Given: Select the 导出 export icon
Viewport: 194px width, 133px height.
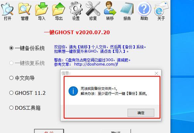Looking at the screenshot, I should pyautogui.click(x=59, y=9).
